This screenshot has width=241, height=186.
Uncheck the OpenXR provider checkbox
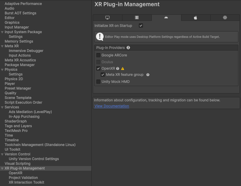click(98, 68)
